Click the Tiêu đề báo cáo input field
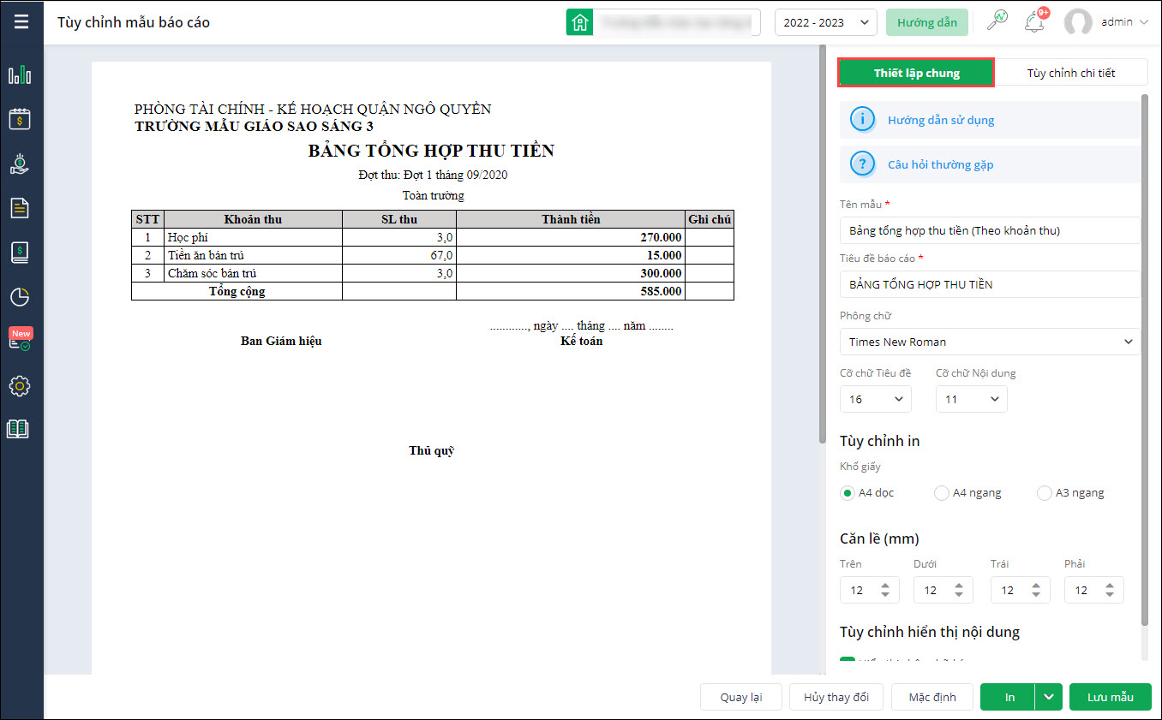The height and width of the screenshot is (720, 1162). [990, 284]
